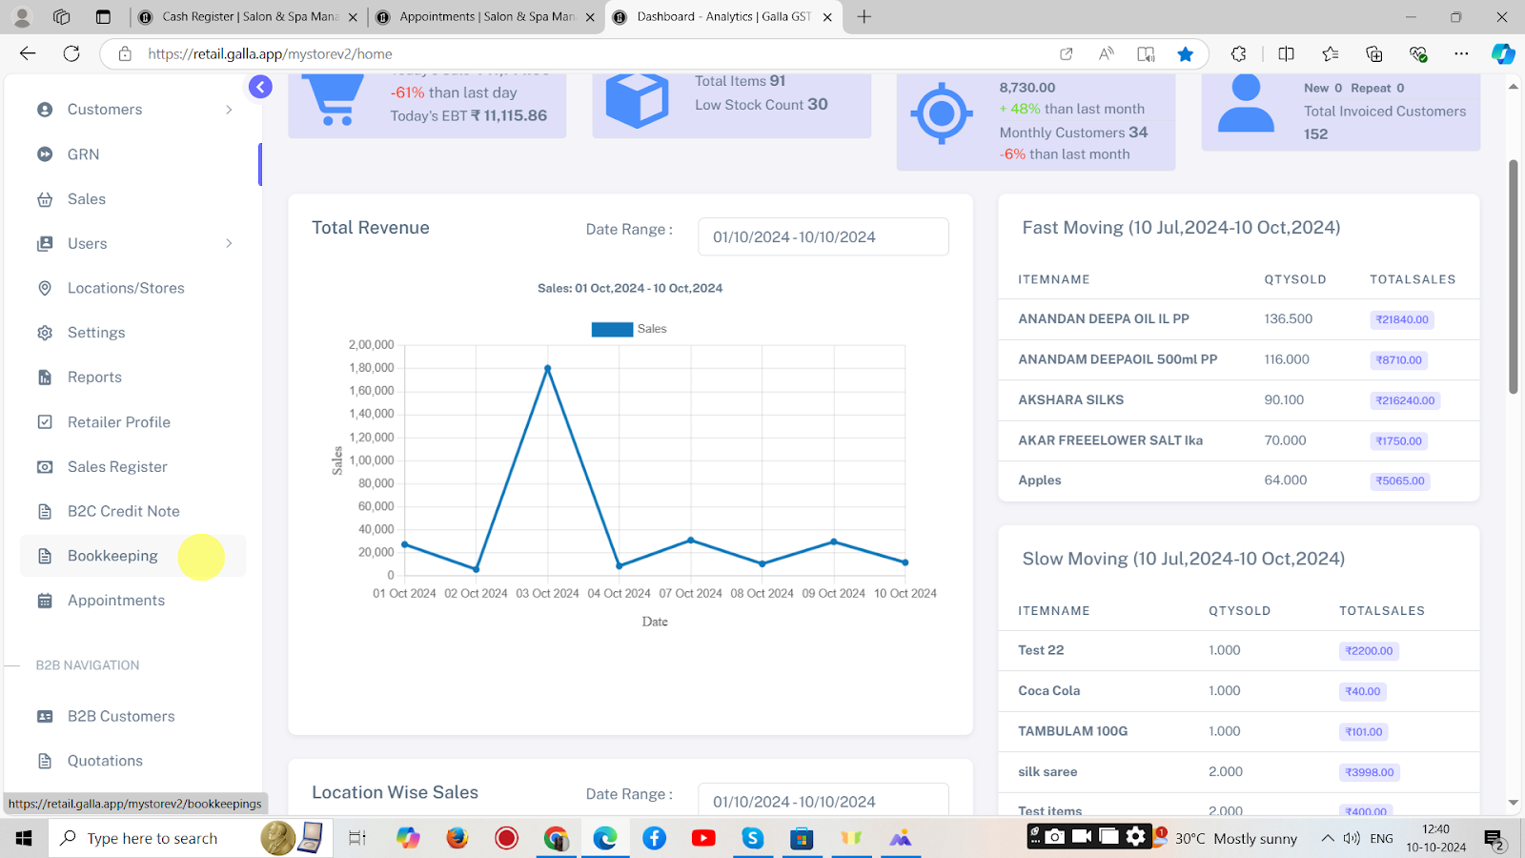1525x858 pixels.
Task: Open Settings from the sidebar
Action: (96, 333)
